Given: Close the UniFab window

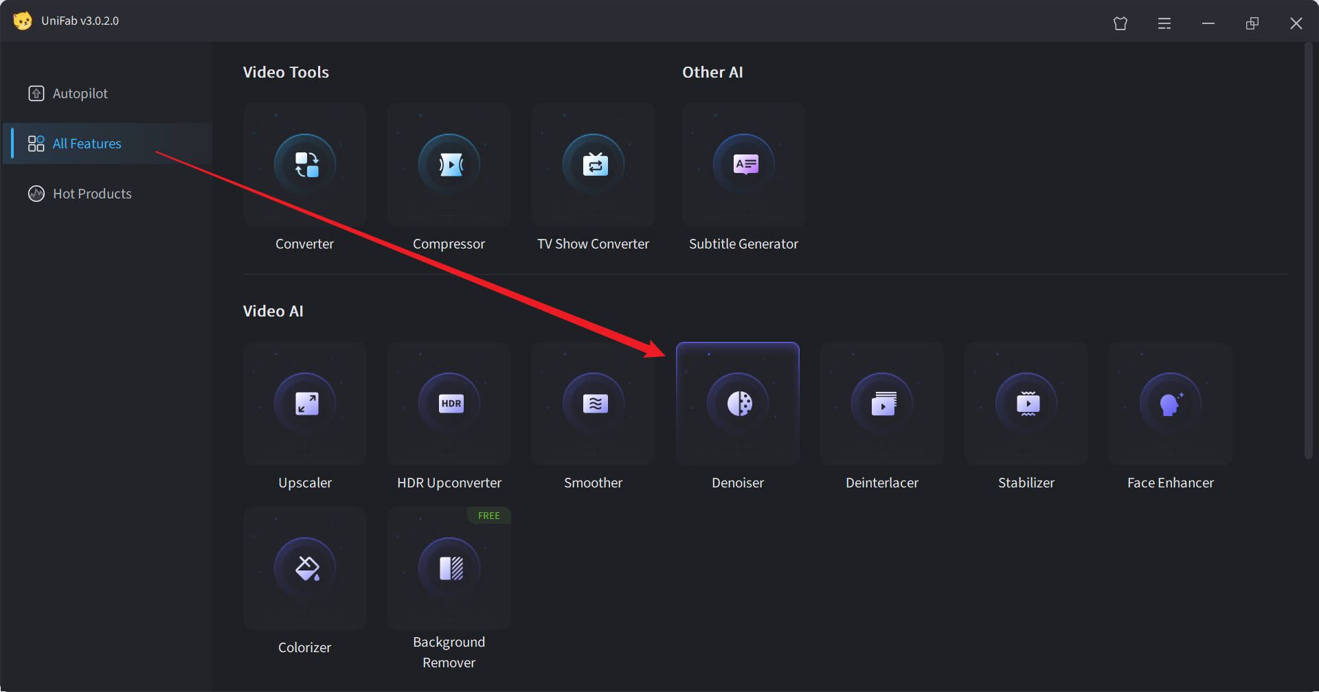Looking at the screenshot, I should click(x=1296, y=23).
